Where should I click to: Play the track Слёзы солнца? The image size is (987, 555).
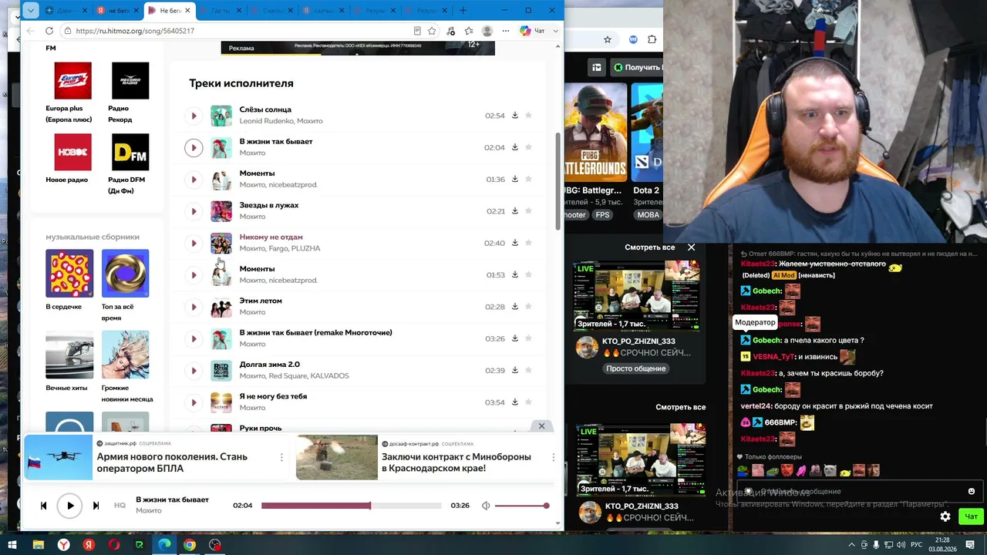coord(194,116)
